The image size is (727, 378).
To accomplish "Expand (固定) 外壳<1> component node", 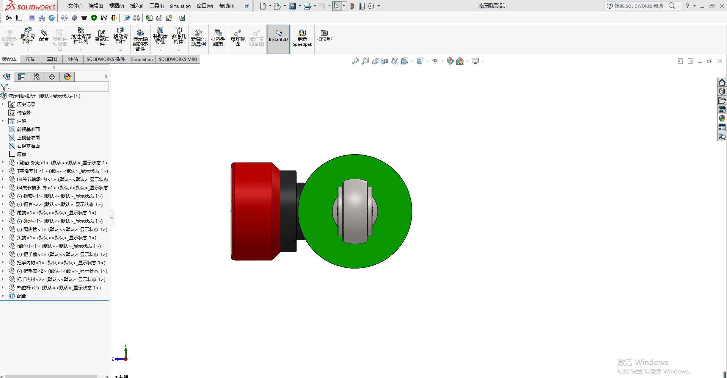I will 3,162.
